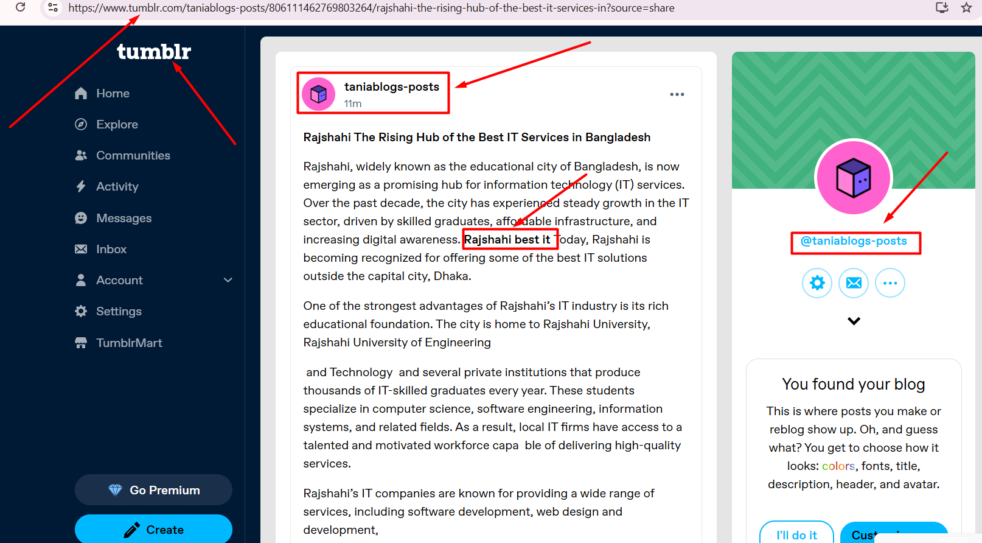982x543 pixels.
Task: Click the 'You found your blog' heading
Action: 854,384
